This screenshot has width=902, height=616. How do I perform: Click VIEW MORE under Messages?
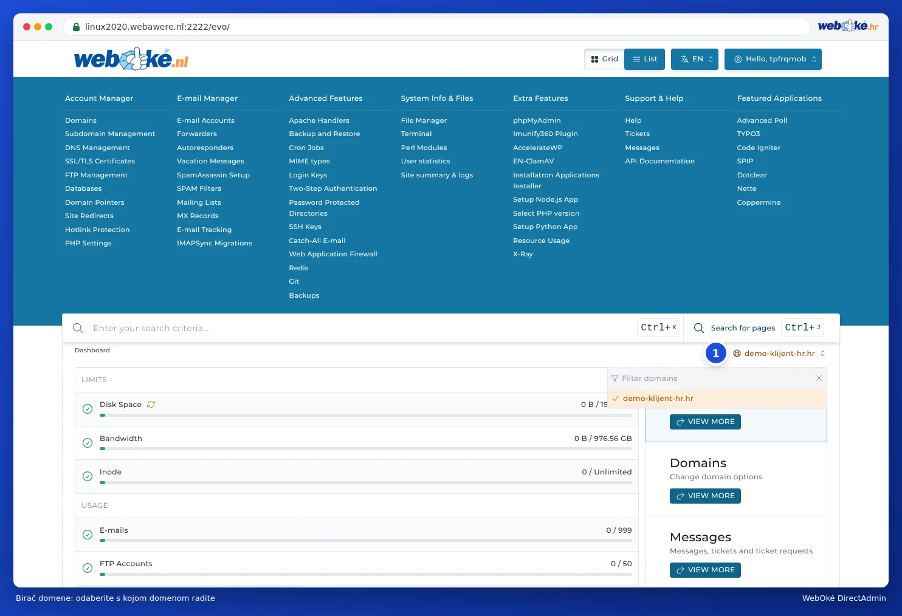pyautogui.click(x=705, y=570)
